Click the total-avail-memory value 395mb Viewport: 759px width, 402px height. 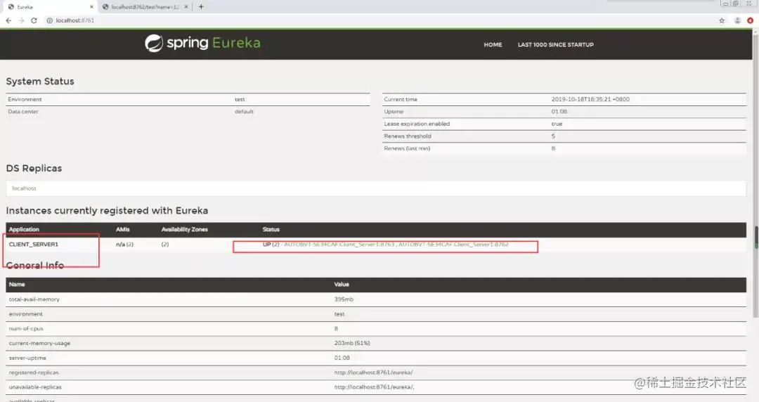(344, 299)
